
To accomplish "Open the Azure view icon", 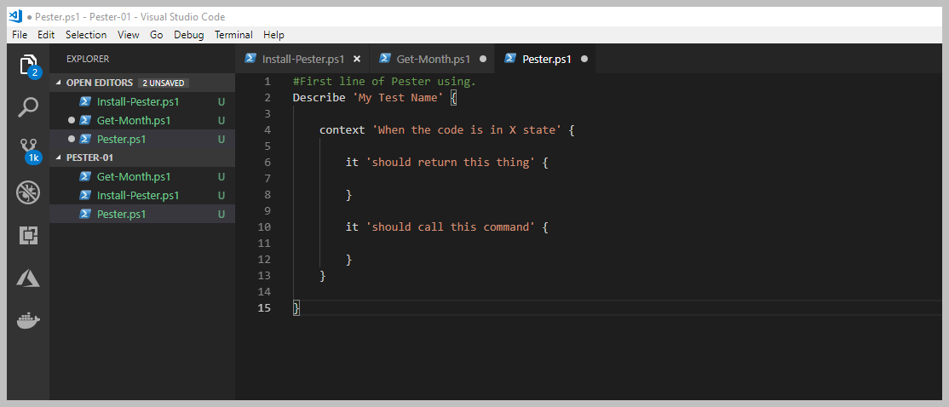I will [28, 278].
